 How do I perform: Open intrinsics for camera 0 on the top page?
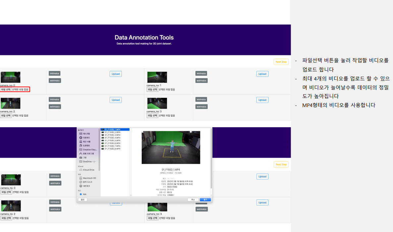click(55, 74)
